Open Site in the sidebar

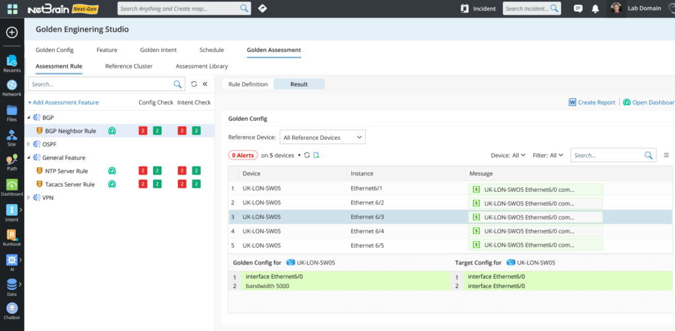point(12,138)
